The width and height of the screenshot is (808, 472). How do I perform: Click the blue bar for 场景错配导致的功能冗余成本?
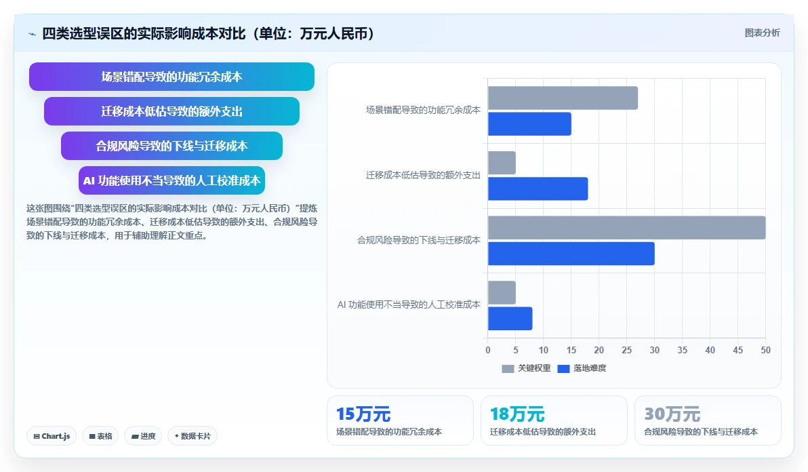(529, 124)
